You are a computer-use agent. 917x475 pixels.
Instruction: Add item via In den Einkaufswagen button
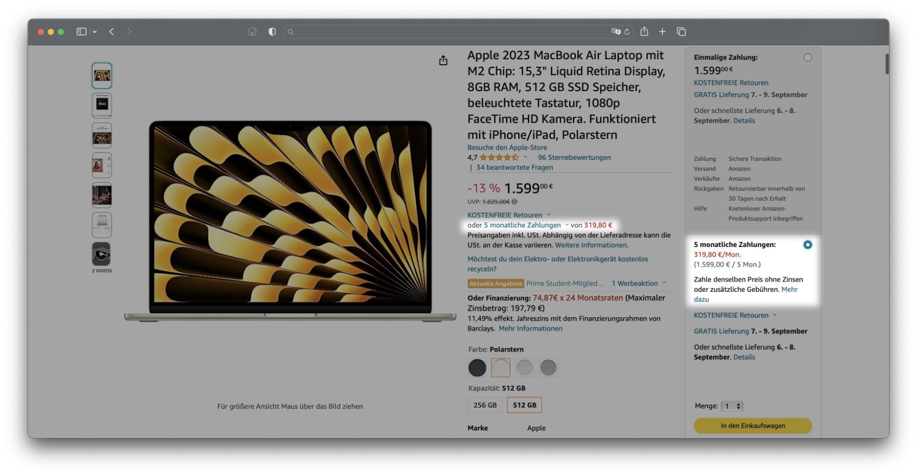[x=752, y=426]
